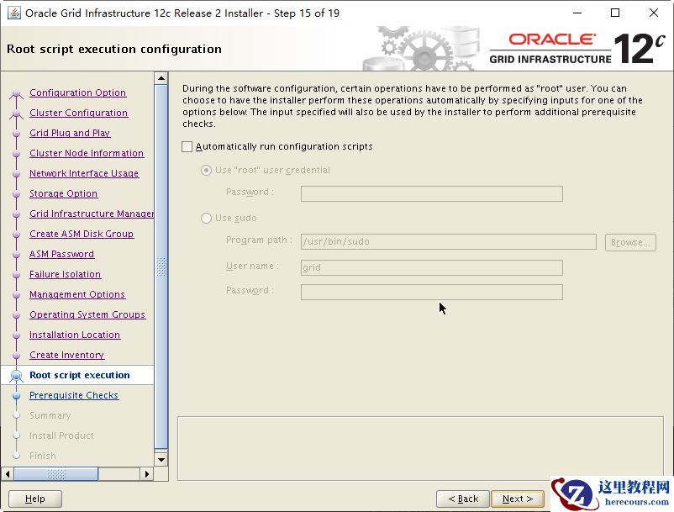Close the installer window
The height and width of the screenshot is (512, 674).
[x=653, y=13]
